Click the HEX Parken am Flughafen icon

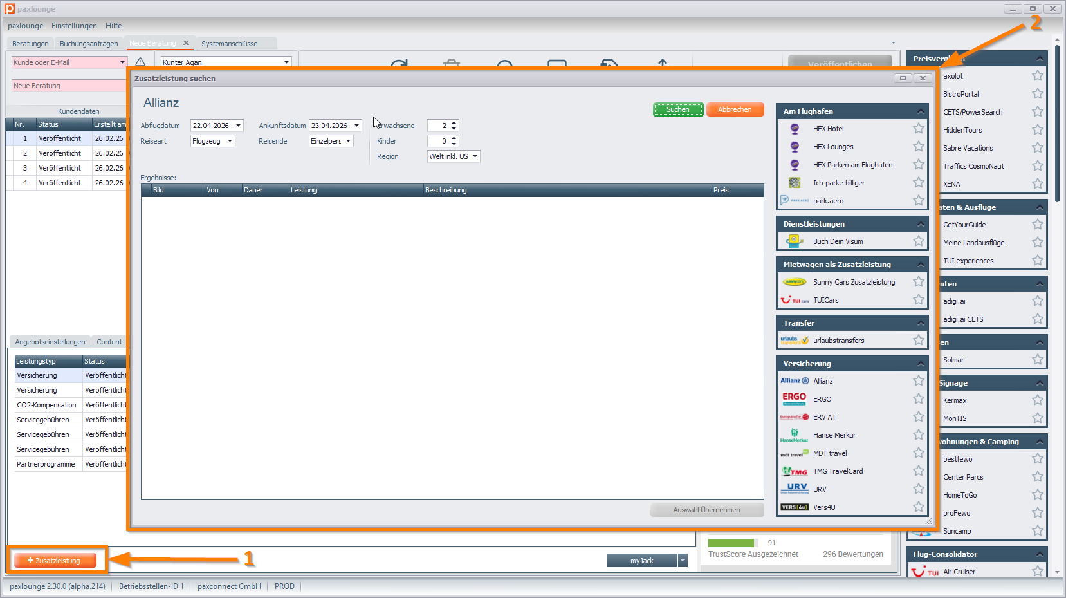point(795,165)
